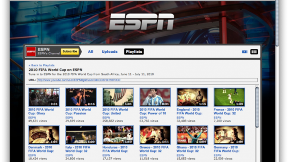Open 2010 FIFA World Cup: Glory thumbnail
The height and width of the screenshot is (162, 289).
pyautogui.click(x=44, y=97)
